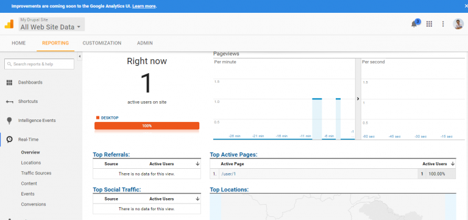The width and height of the screenshot is (468, 220).
Task: Select Overview under Real-Time
Action: (30, 152)
